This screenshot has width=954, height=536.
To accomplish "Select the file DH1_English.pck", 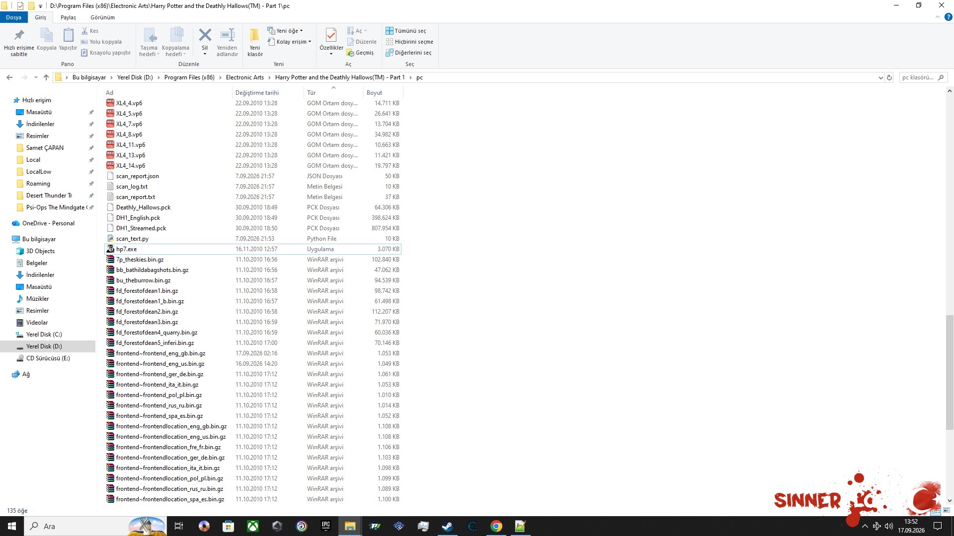I will [x=138, y=218].
